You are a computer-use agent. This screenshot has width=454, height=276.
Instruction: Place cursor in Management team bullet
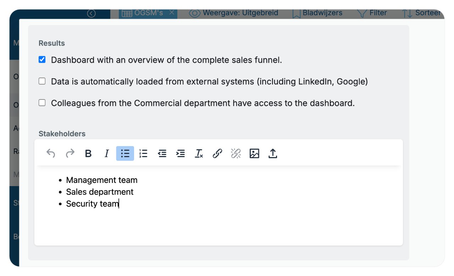(x=102, y=180)
